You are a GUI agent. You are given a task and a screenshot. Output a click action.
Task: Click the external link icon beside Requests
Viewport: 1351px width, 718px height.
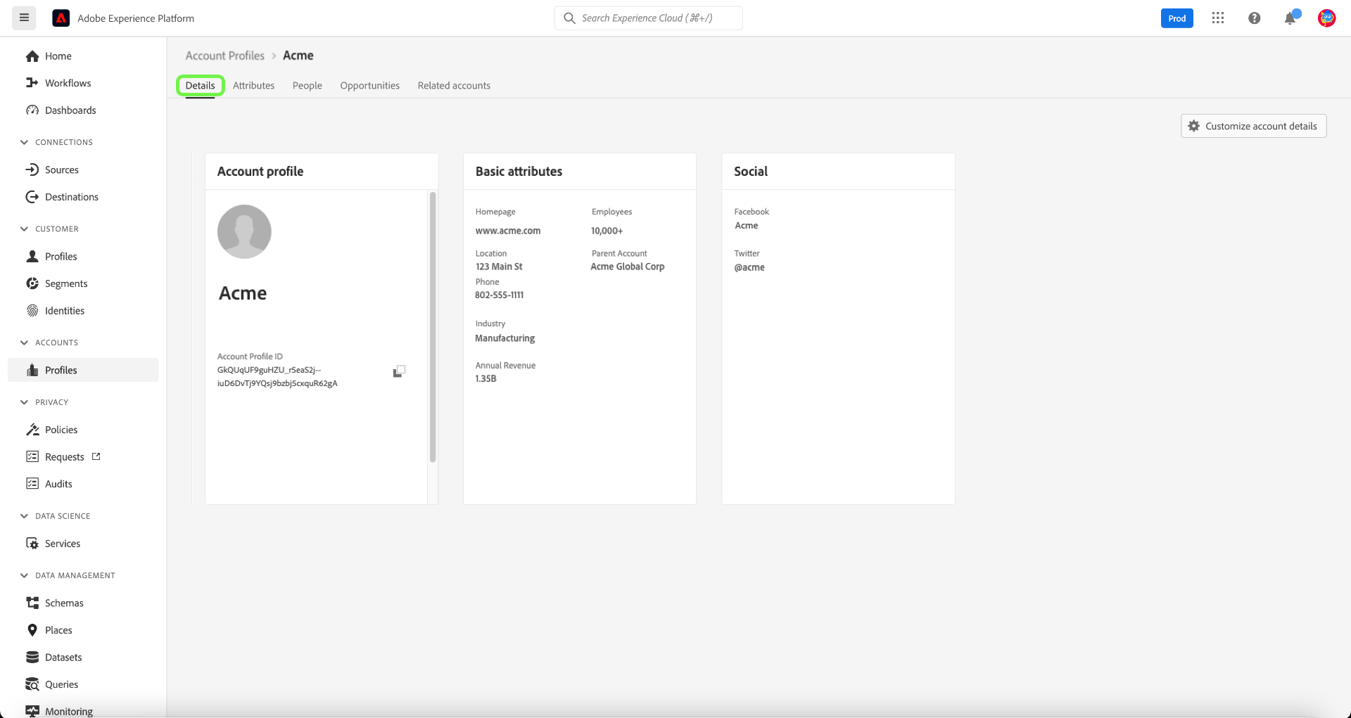pos(96,456)
